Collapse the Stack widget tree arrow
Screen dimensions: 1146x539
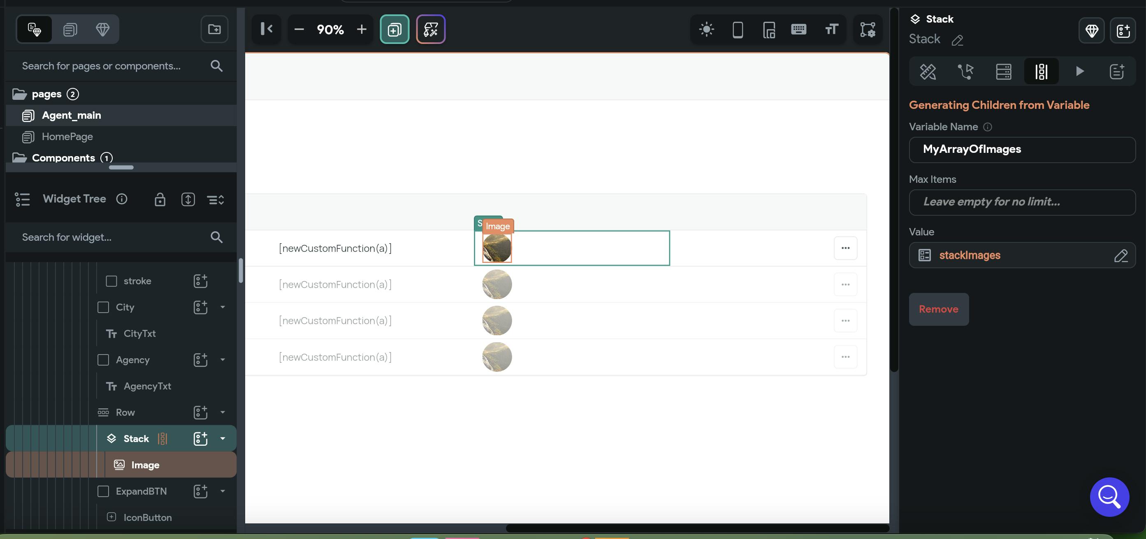pos(223,439)
